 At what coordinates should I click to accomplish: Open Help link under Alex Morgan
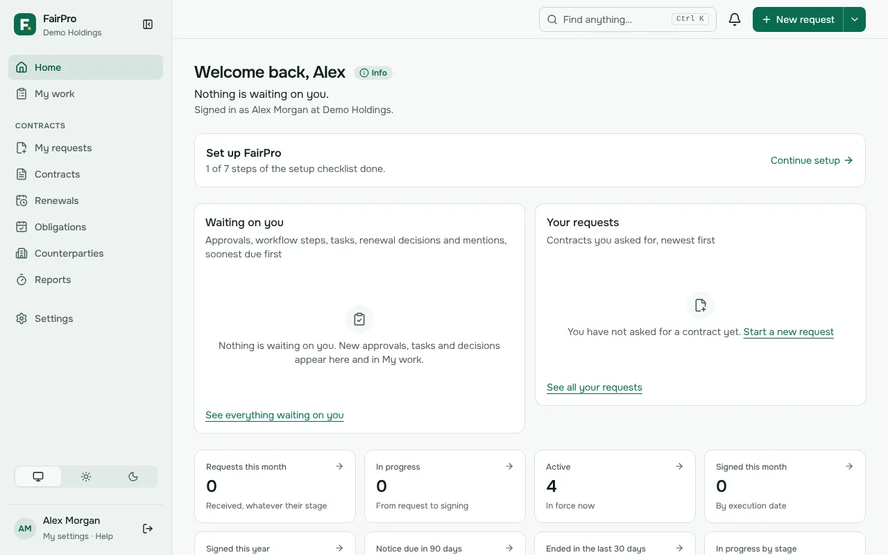104,536
